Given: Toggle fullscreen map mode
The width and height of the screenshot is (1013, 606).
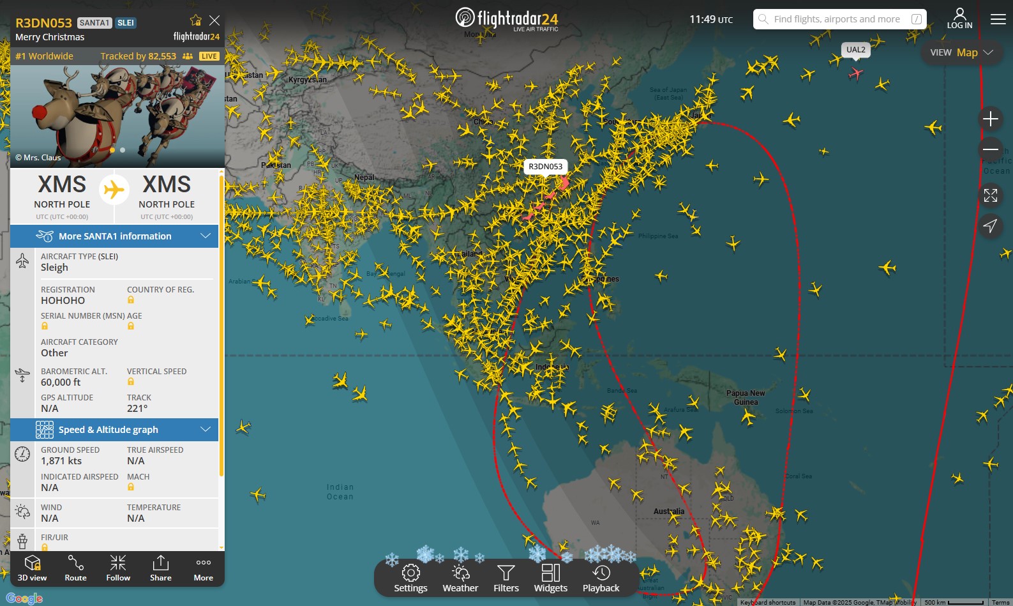Looking at the screenshot, I should 990,195.
